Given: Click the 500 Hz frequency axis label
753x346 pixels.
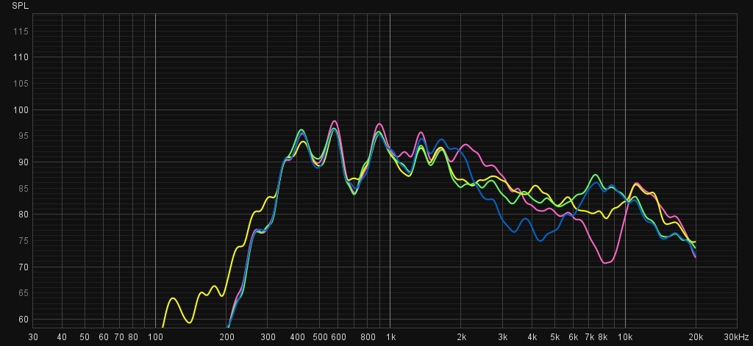Looking at the screenshot, I should 320,337.
